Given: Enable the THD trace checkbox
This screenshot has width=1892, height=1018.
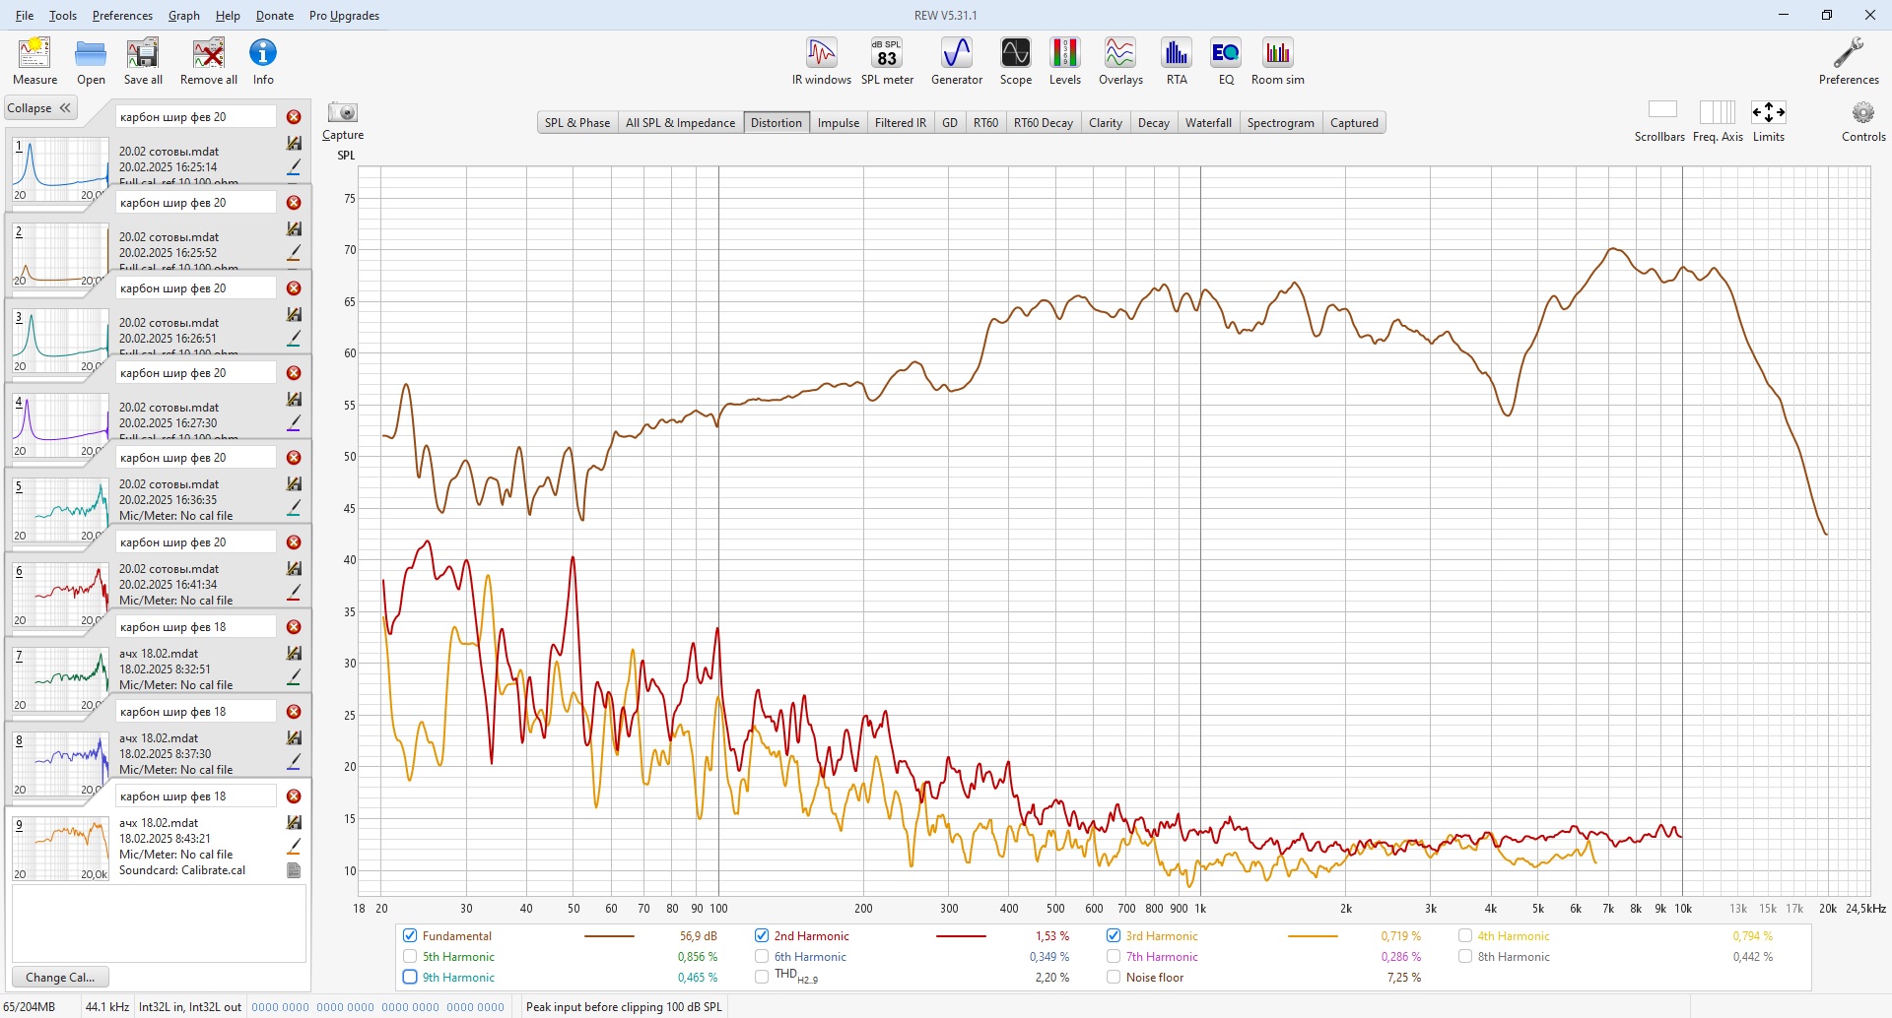Looking at the screenshot, I should 762,978.
